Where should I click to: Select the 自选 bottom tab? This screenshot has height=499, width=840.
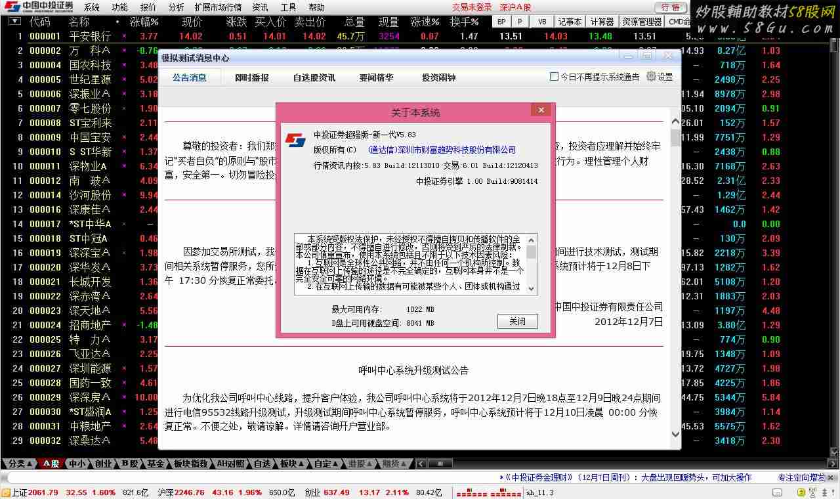coord(262,464)
